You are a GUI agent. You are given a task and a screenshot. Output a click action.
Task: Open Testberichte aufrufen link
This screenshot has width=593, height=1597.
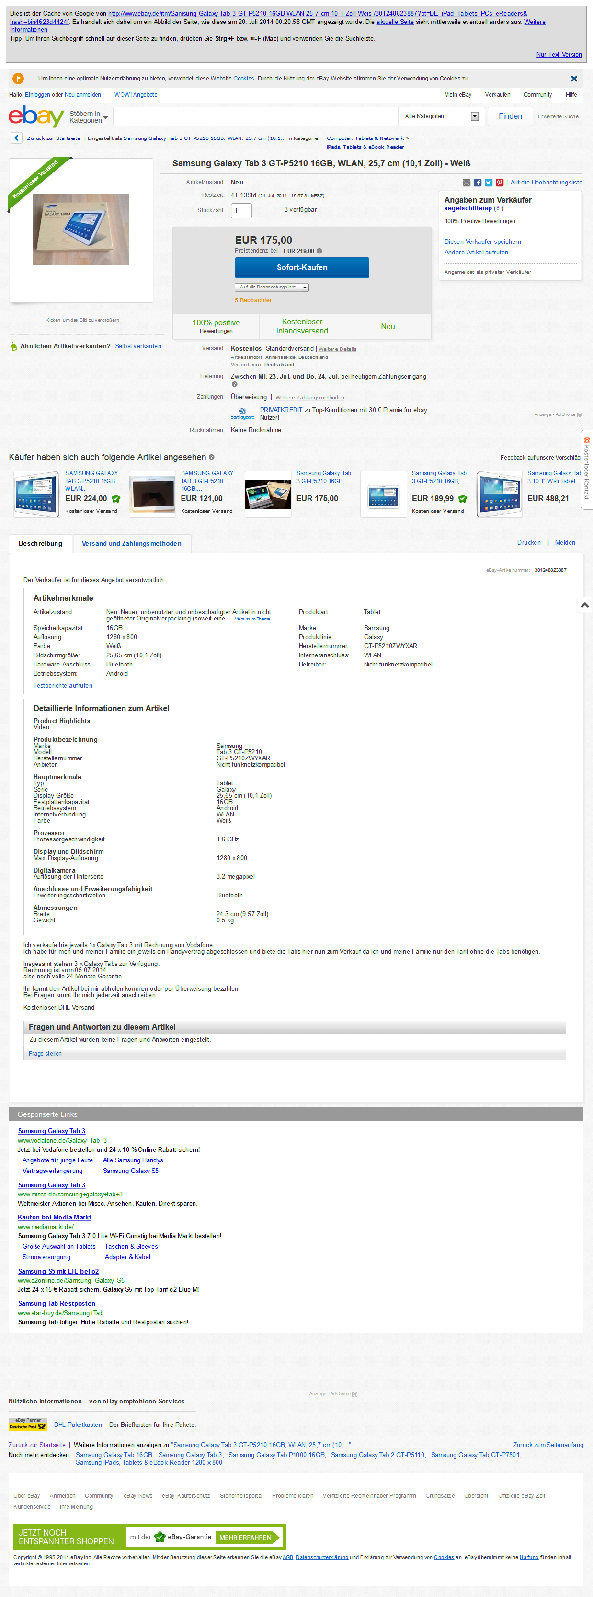click(63, 686)
